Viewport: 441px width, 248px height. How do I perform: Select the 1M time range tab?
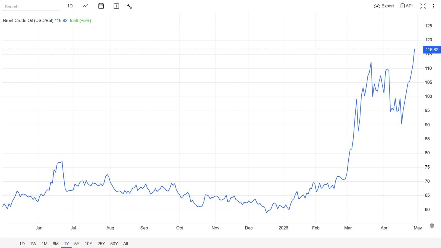tap(44, 244)
